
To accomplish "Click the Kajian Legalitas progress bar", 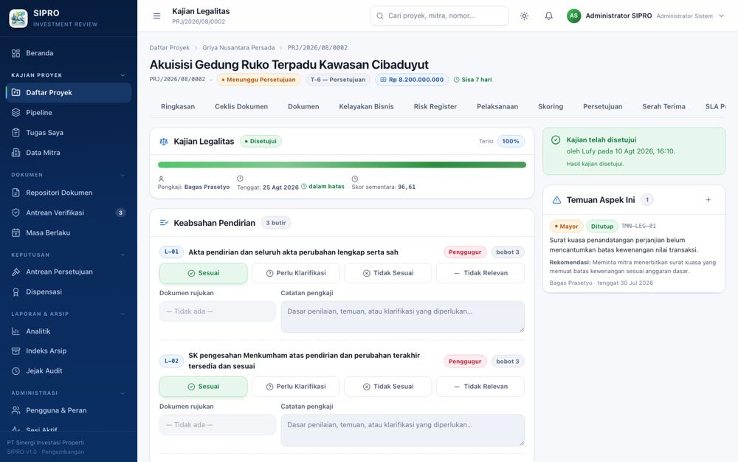I will click(342, 165).
